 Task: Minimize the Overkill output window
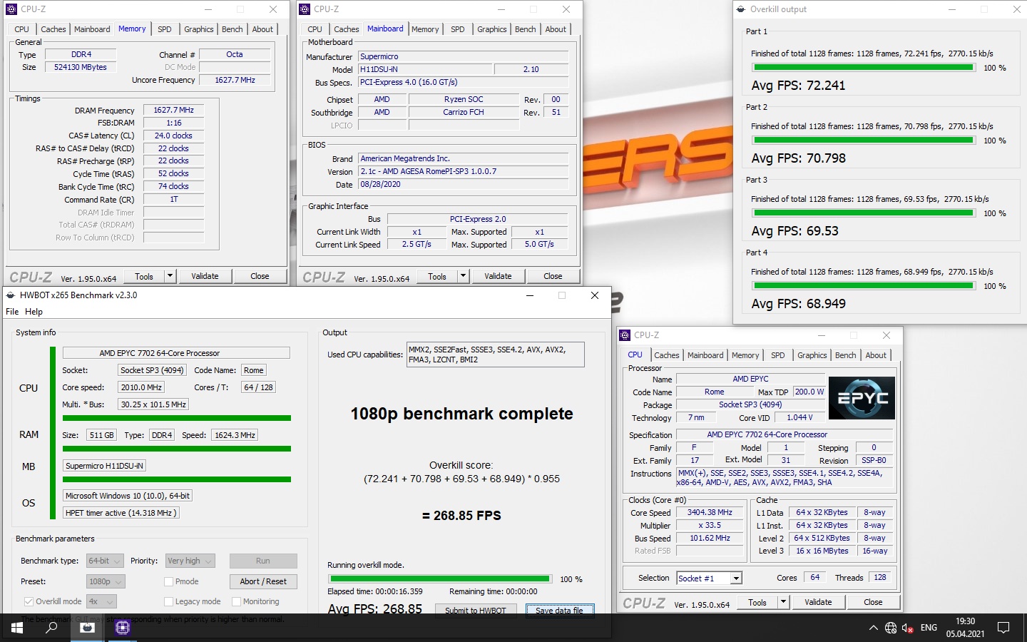click(953, 9)
